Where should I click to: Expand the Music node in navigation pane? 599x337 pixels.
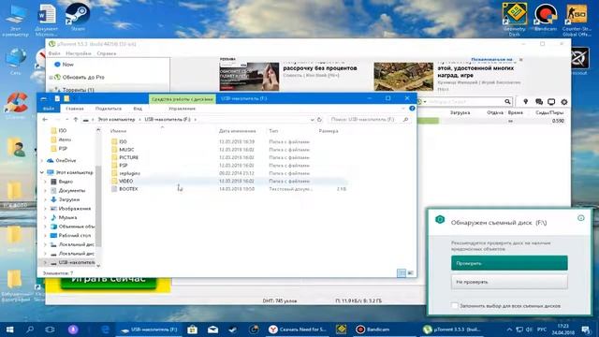coord(46,217)
